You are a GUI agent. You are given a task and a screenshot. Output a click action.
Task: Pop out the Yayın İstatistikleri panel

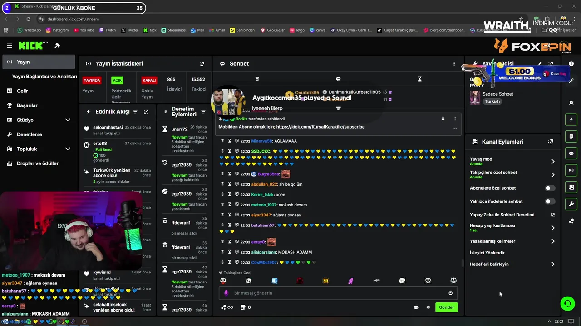click(x=202, y=64)
